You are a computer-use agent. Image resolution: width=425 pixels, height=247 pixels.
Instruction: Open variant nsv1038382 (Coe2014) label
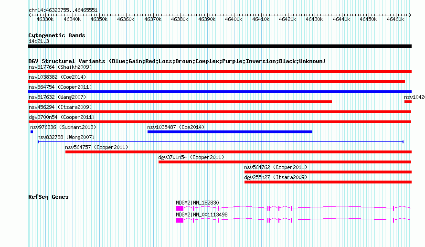point(57,77)
